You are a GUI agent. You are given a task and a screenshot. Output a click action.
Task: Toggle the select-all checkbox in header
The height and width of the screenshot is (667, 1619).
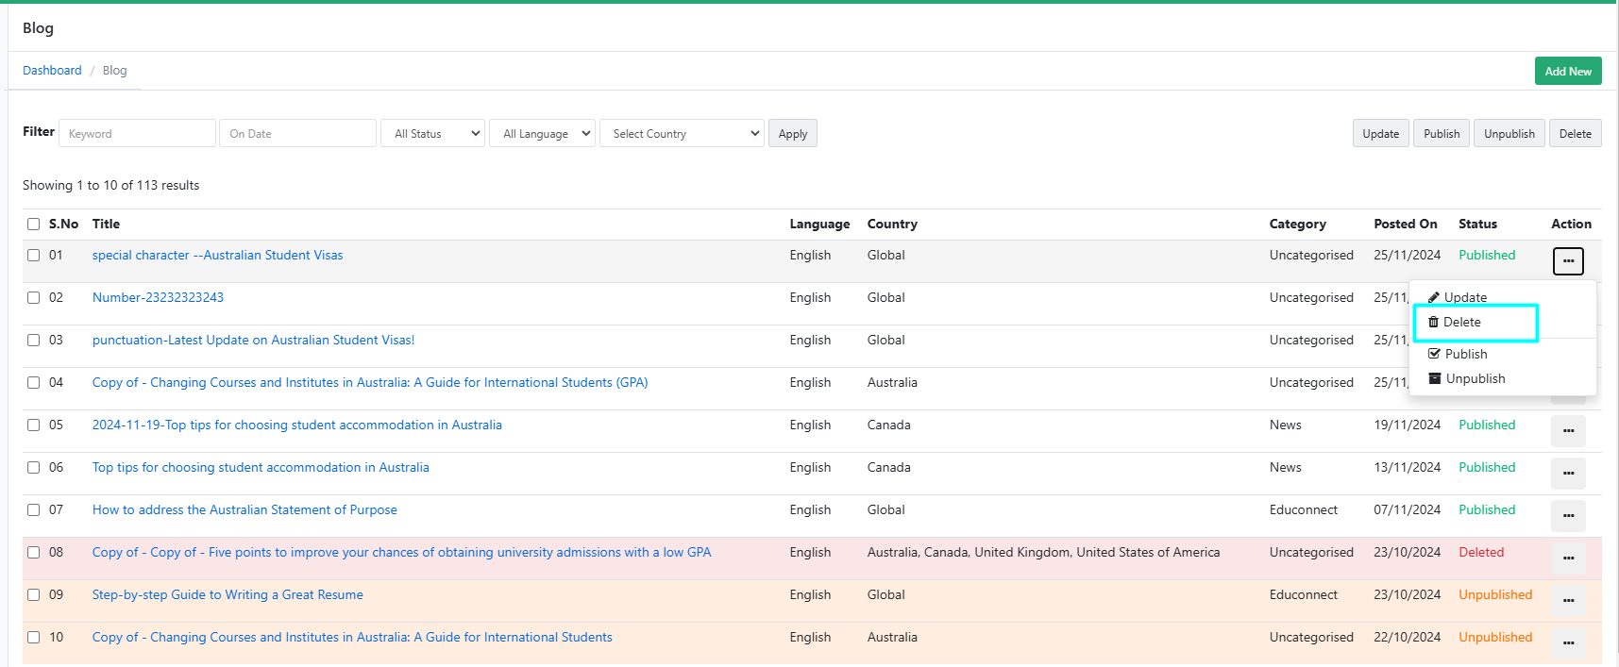[x=34, y=225]
